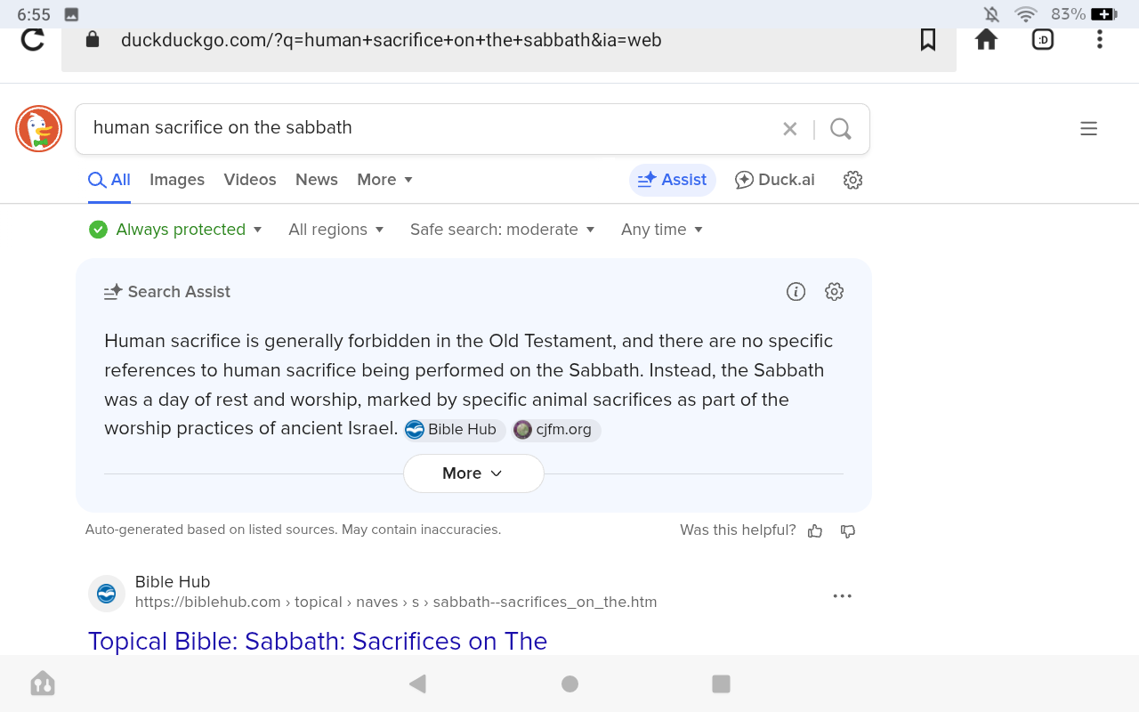This screenshot has width=1139, height=712.
Task: Mark Search Assist answer as helpful
Action: click(x=815, y=531)
